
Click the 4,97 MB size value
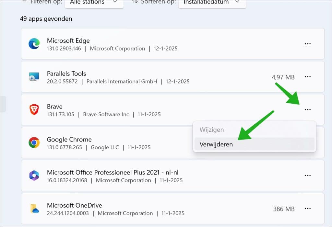(x=283, y=77)
